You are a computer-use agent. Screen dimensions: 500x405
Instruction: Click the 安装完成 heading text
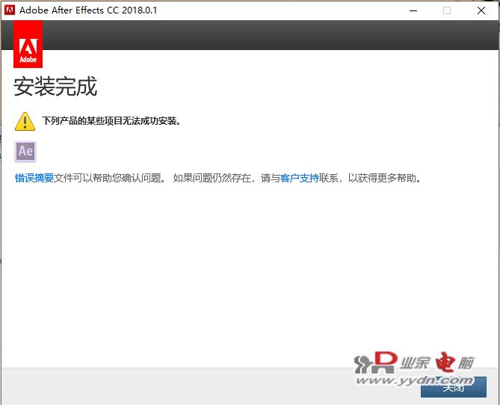click(55, 87)
